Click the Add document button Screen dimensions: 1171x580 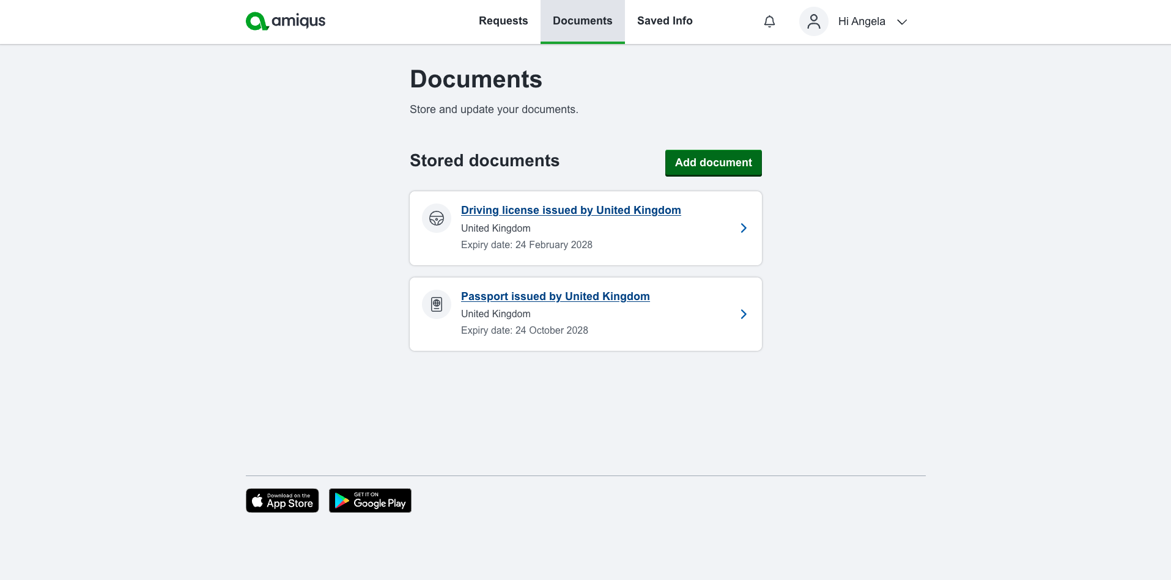pos(714,163)
